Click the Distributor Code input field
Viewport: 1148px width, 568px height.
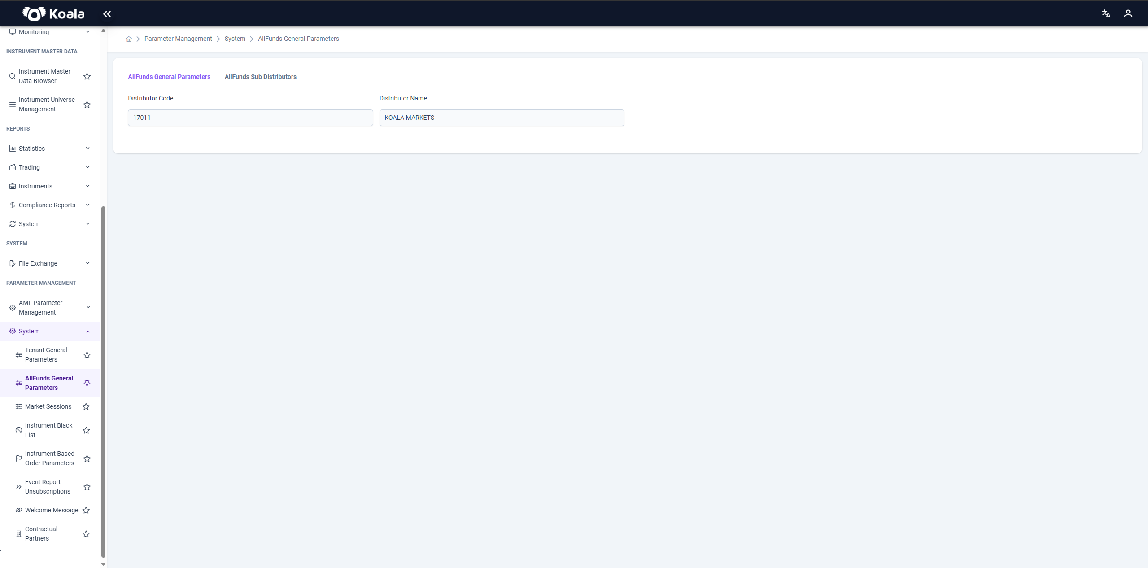(x=250, y=118)
